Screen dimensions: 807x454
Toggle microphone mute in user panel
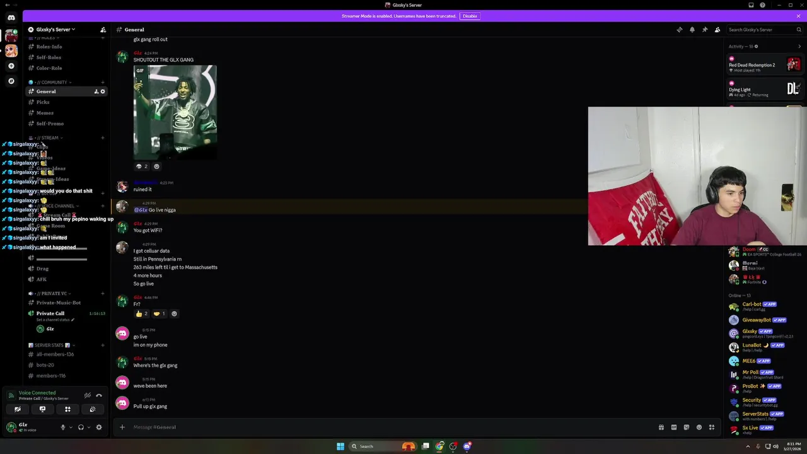point(62,427)
